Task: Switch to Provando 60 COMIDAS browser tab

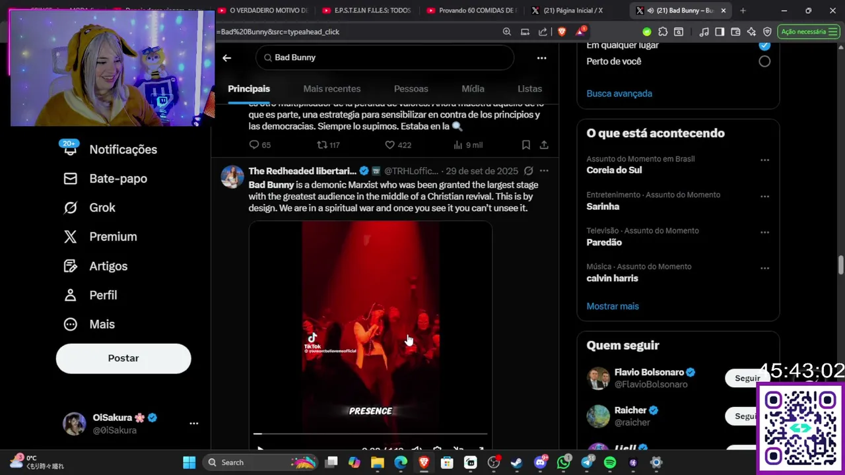Action: pos(471,11)
